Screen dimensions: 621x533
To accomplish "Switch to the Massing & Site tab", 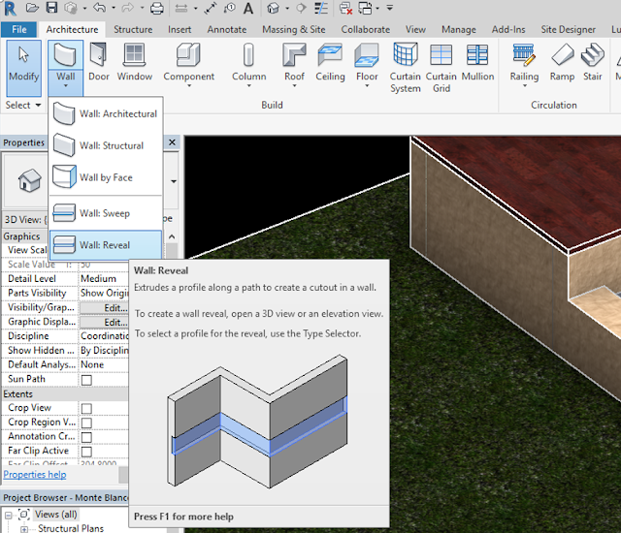I will coord(293,30).
